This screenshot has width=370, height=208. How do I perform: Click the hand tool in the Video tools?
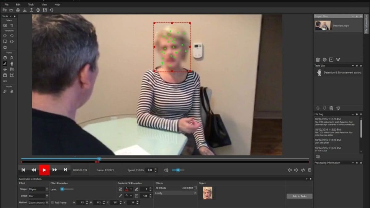[x=12, y=63]
